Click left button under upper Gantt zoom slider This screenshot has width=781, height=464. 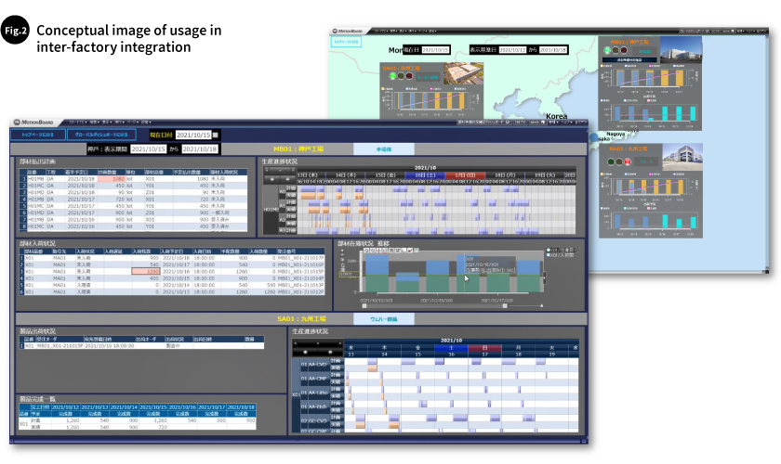(271, 179)
